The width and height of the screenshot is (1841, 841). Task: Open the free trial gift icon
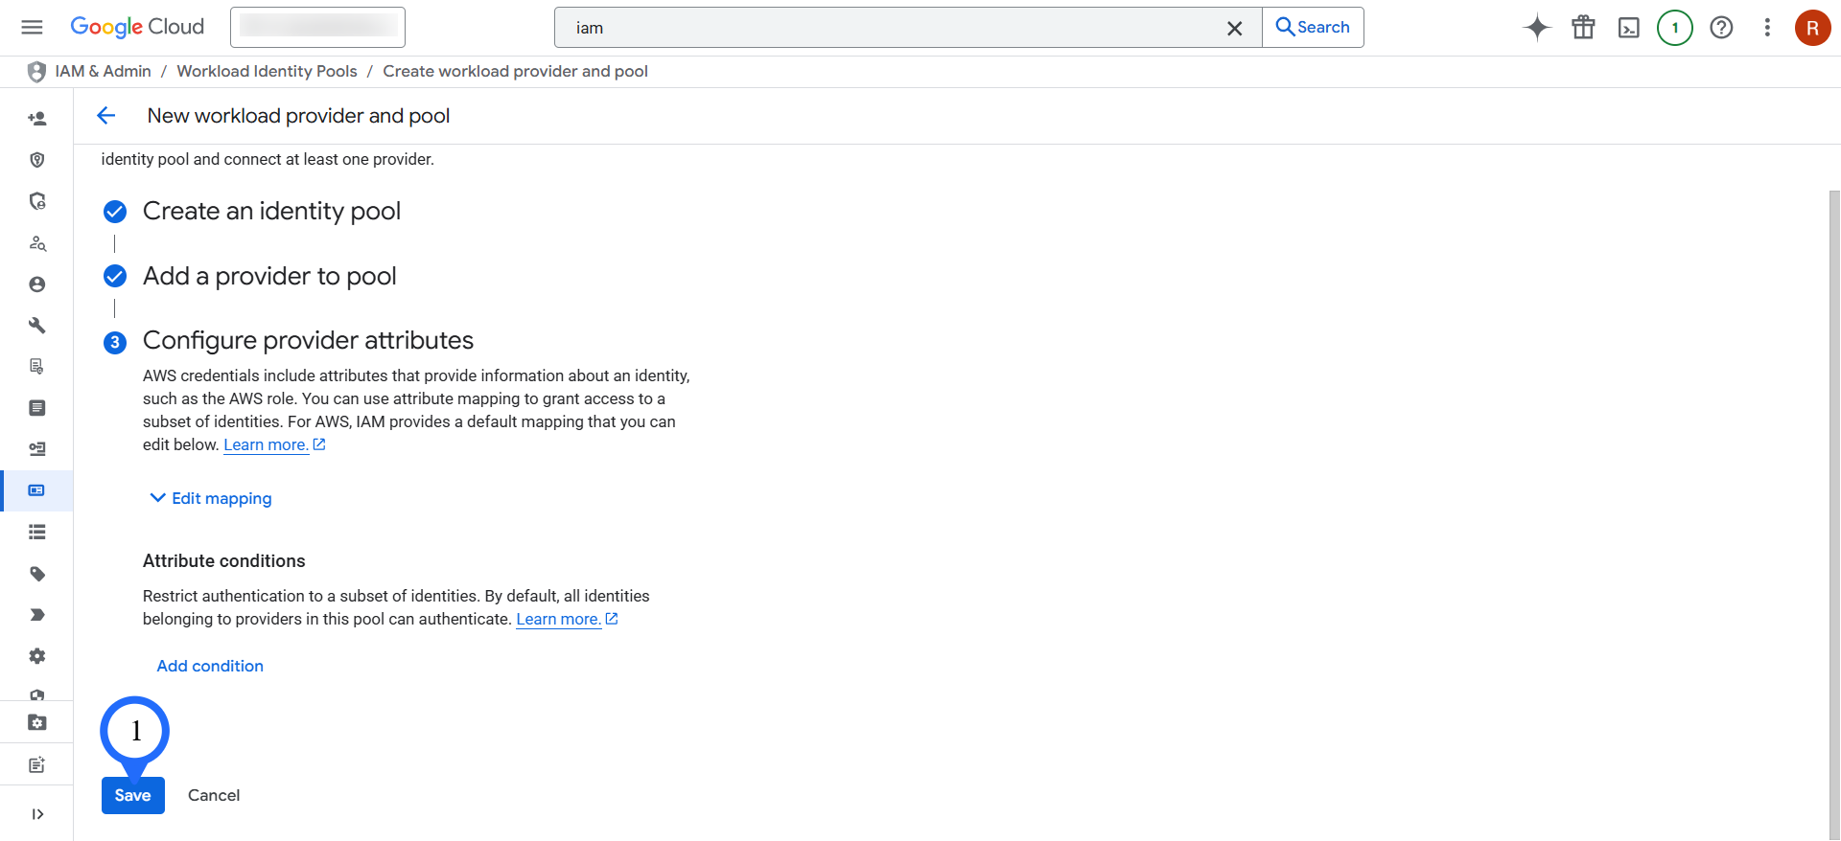(1583, 28)
